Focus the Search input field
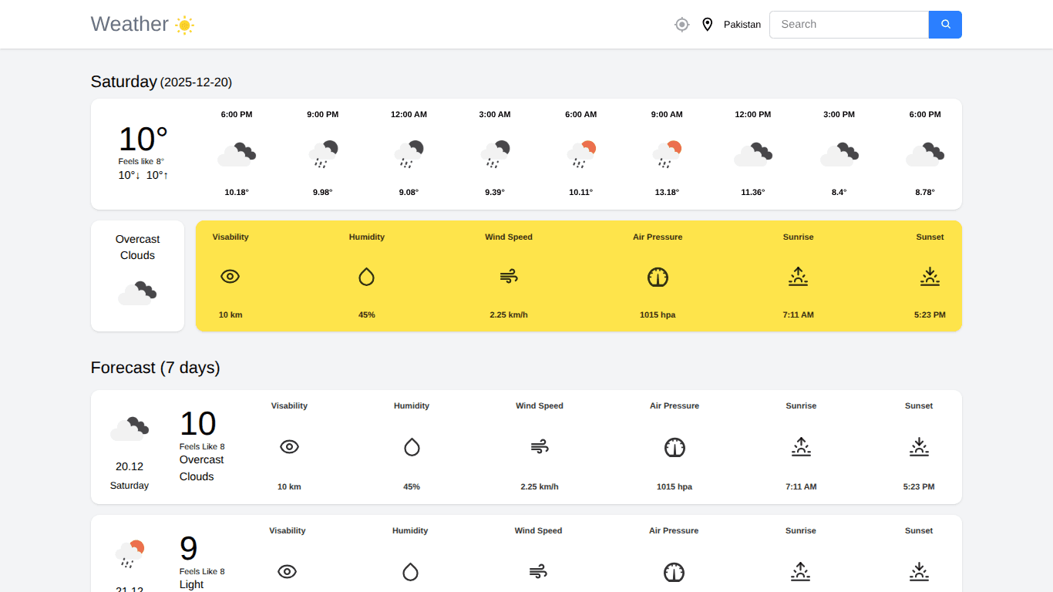This screenshot has width=1053, height=592. coord(849,25)
